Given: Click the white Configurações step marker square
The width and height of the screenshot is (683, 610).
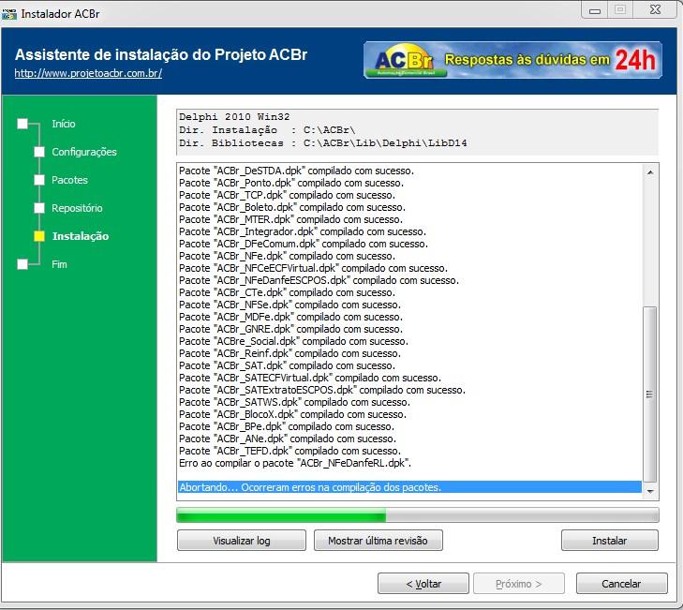Looking at the screenshot, I should pyautogui.click(x=39, y=152).
